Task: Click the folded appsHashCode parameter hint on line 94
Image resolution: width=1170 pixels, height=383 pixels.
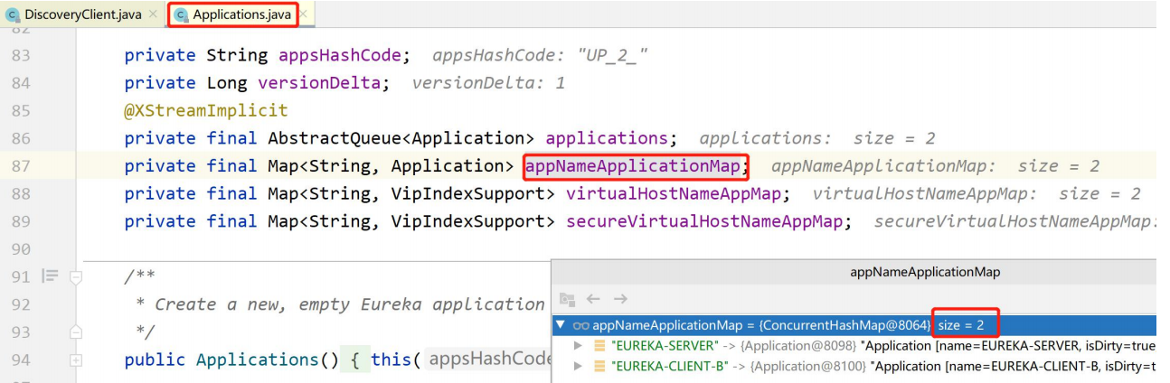Action: [x=488, y=360]
